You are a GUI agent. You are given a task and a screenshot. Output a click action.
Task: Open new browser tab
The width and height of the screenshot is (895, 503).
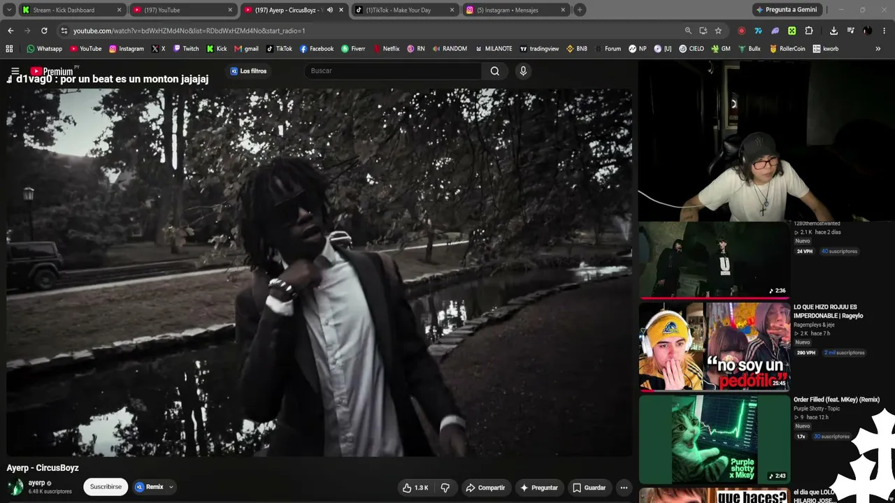(580, 10)
